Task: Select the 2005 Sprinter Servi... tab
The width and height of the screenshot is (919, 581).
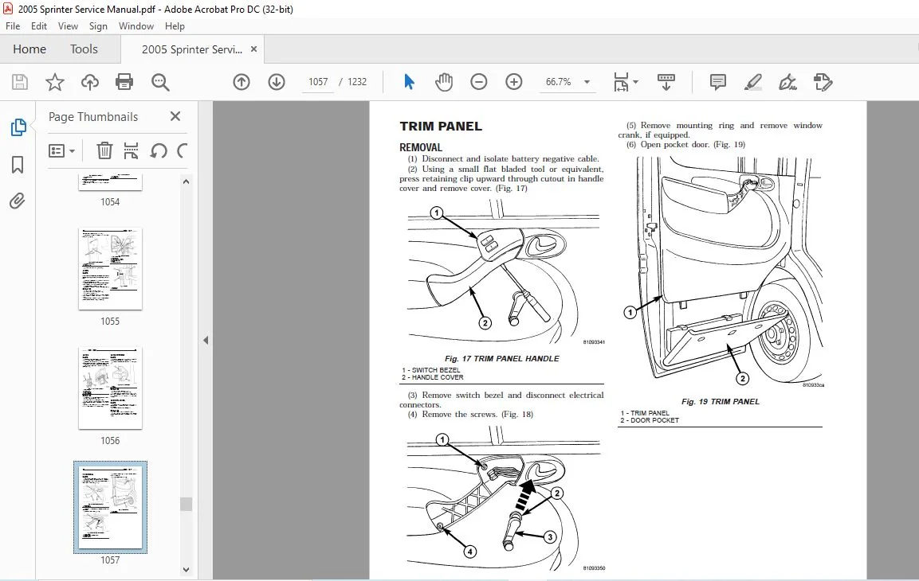Action: [191, 49]
